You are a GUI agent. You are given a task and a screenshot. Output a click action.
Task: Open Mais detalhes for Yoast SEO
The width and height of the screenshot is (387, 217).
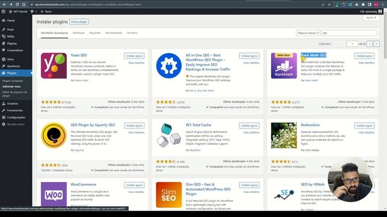pyautogui.click(x=136, y=63)
